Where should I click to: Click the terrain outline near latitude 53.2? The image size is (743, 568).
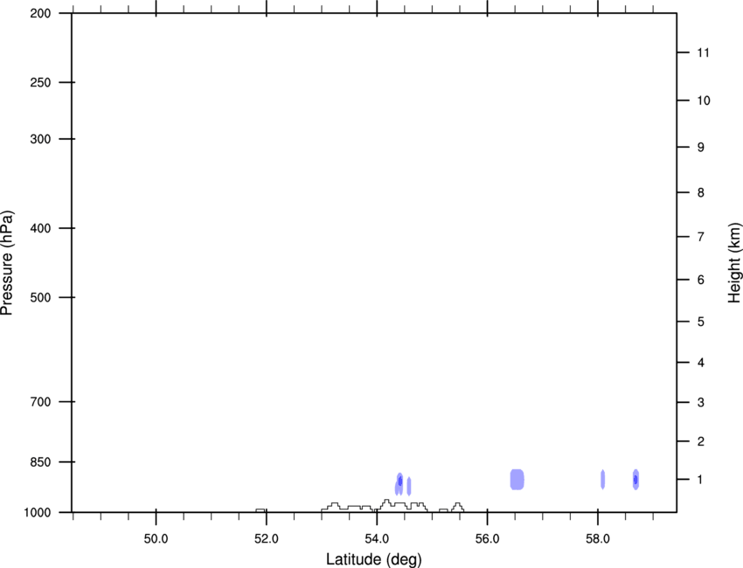coord(335,505)
